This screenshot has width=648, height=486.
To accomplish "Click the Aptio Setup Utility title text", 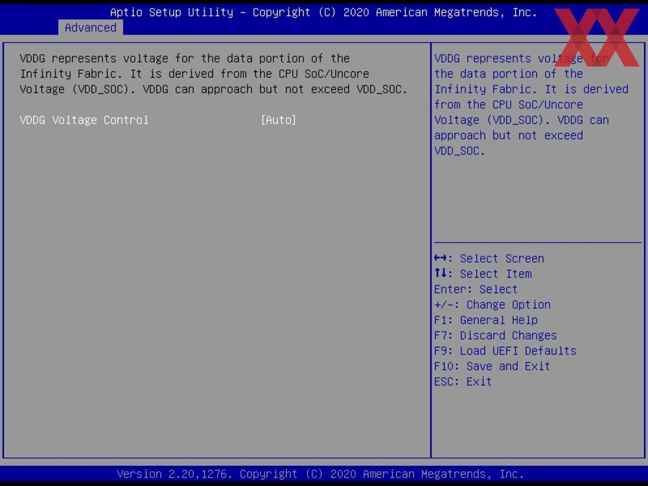I will tap(324, 12).
